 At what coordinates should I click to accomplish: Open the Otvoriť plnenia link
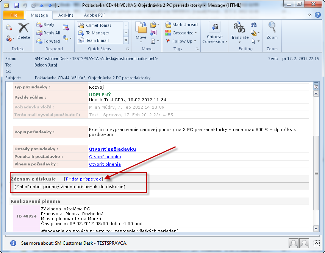(105, 164)
